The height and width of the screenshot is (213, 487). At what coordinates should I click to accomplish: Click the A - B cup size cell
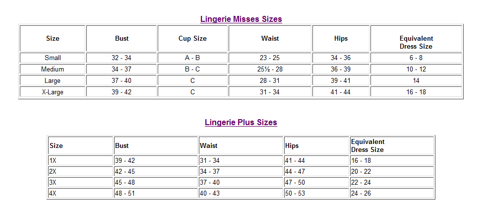(x=192, y=58)
